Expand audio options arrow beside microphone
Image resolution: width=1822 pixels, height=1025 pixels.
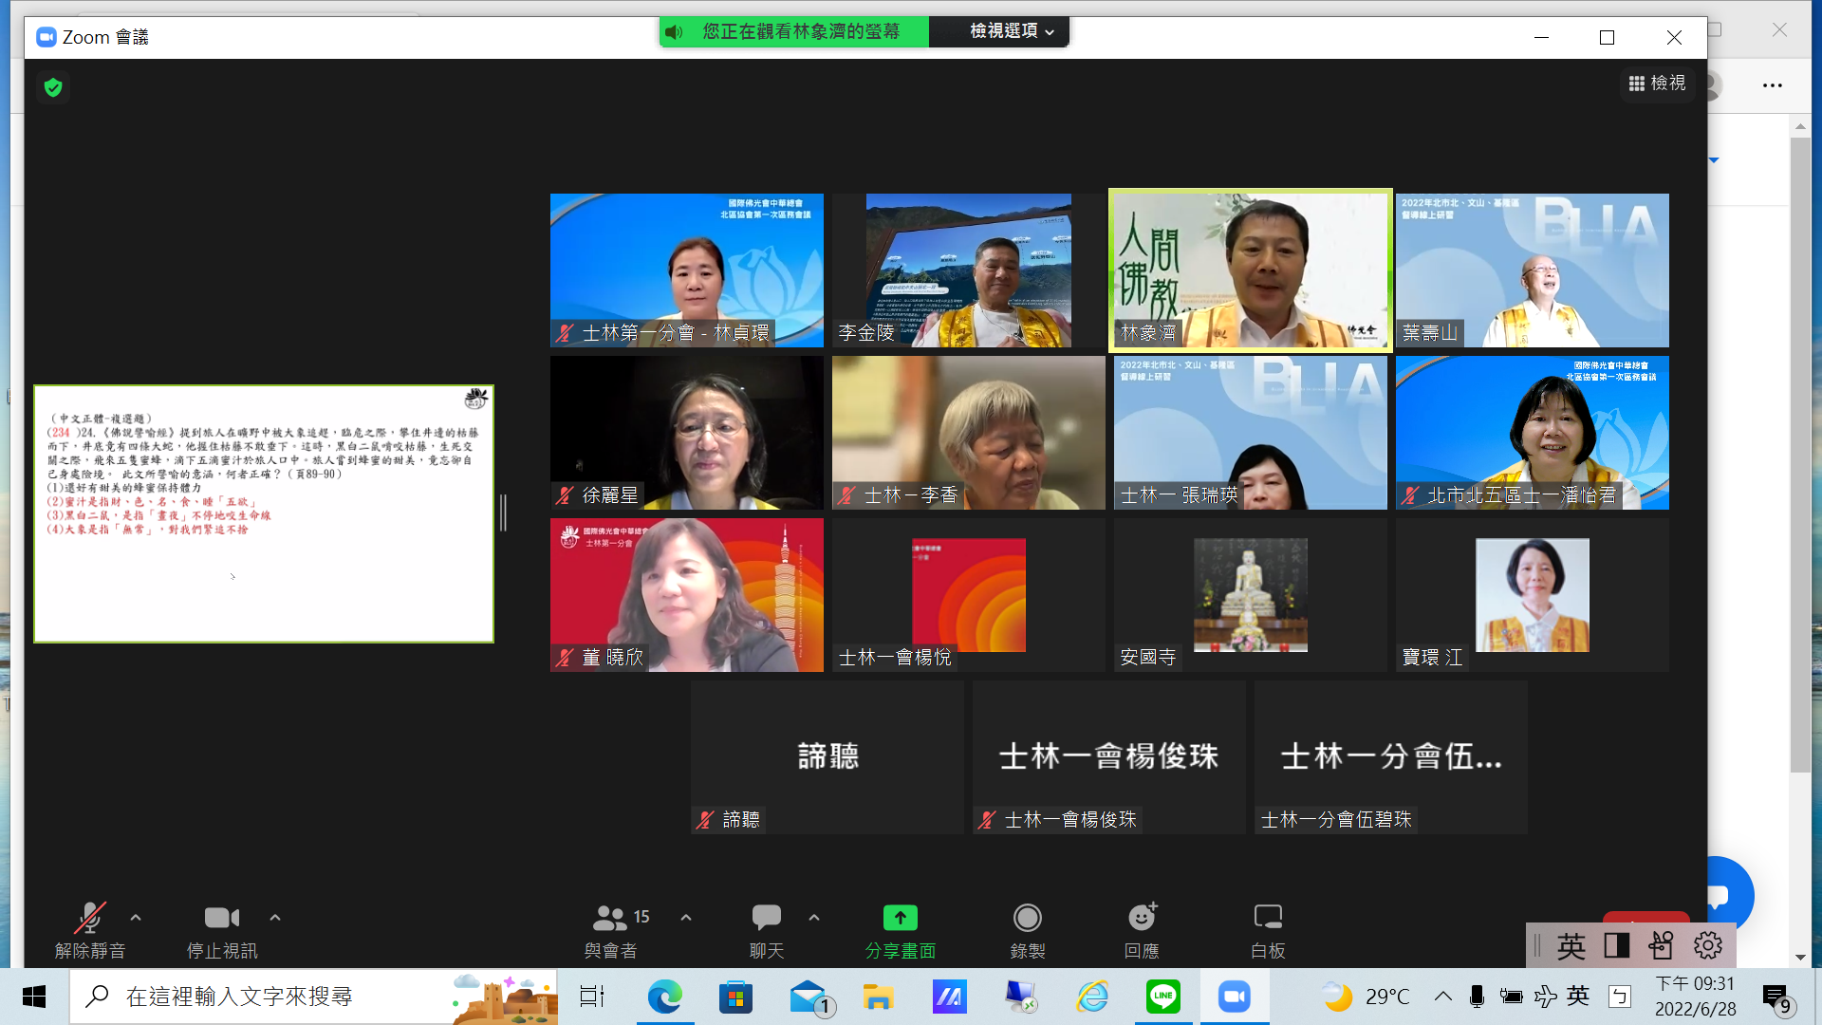[136, 918]
